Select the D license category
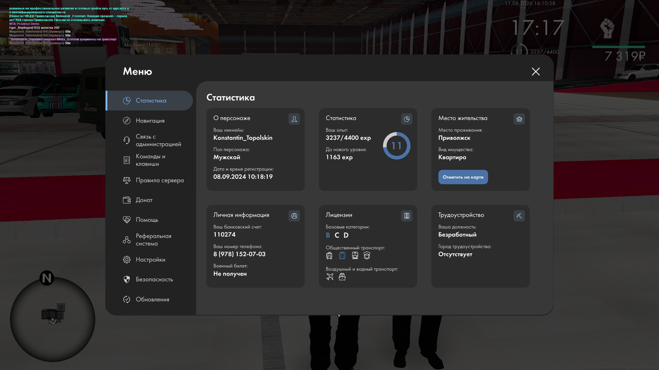This screenshot has width=659, height=370. 346,235
